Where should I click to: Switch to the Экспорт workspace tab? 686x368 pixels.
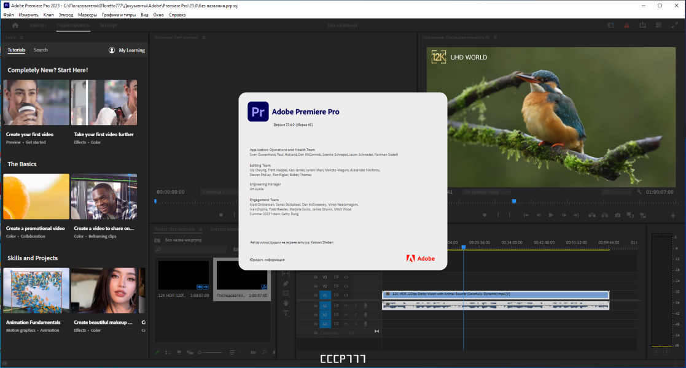coord(108,25)
